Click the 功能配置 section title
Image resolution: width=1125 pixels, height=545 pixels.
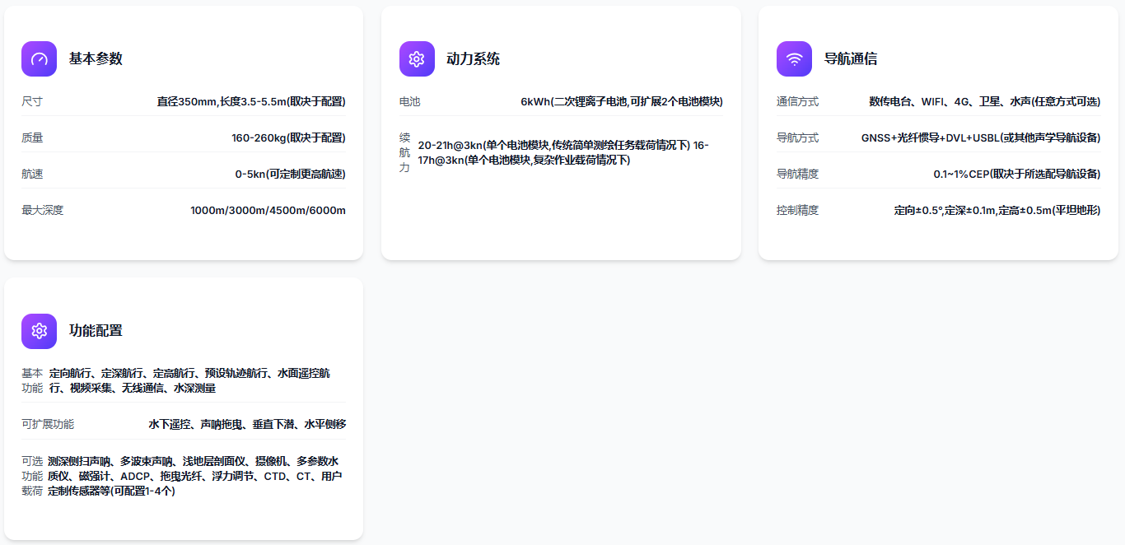[x=96, y=331]
